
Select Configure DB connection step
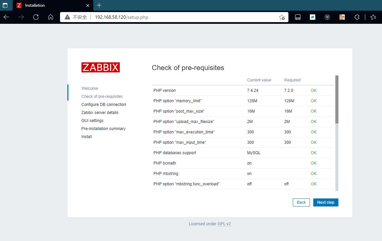(x=104, y=105)
